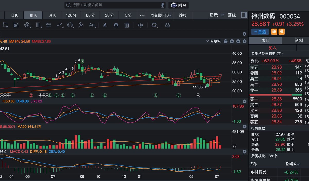This screenshot has height=181, width=309.
Task: Click the text list lines tool icon
Action: (x=49, y=25)
